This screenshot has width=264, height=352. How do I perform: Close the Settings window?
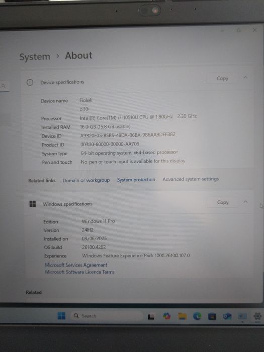pyautogui.click(x=255, y=30)
